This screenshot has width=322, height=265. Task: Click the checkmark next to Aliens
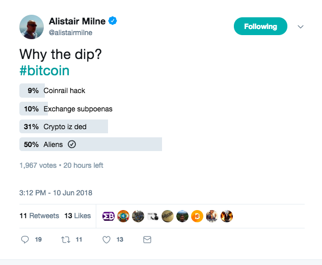tap(72, 144)
